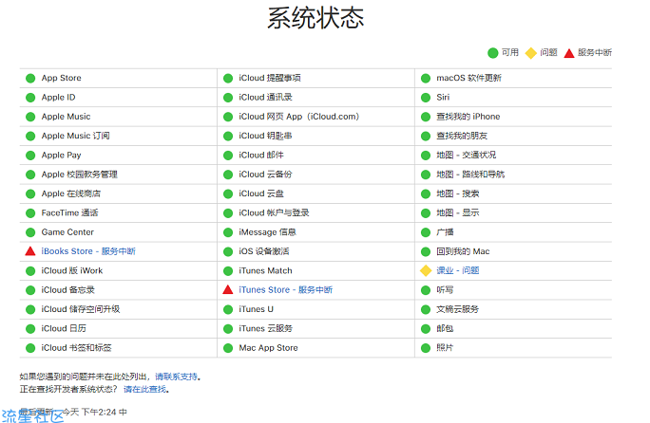Image resolution: width=650 pixels, height=423 pixels.
Task: Click the 请联系支持 link
Action: pyautogui.click(x=176, y=377)
